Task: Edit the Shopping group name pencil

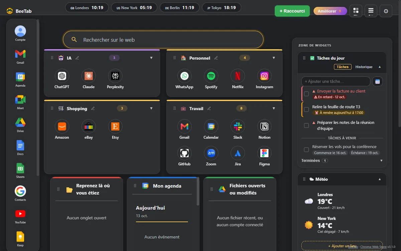Action: (x=93, y=108)
